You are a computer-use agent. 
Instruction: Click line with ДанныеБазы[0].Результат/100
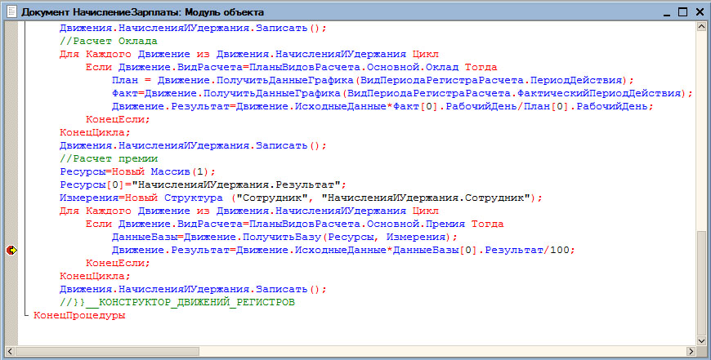point(343,251)
